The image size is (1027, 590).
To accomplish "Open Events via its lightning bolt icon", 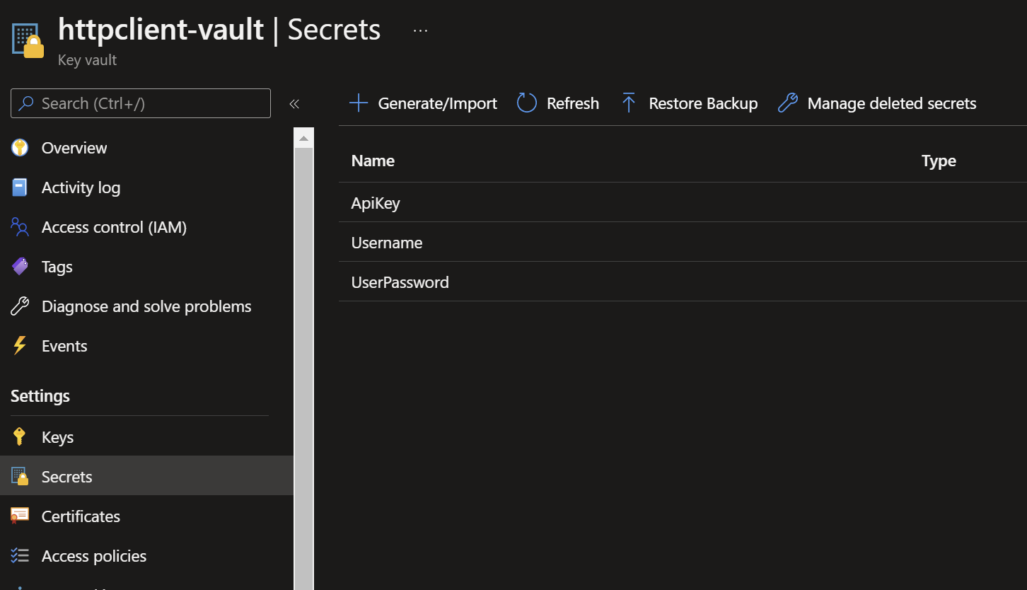I will [20, 345].
